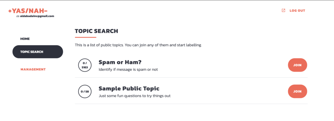Click the orange underline below the heading
The image size is (334, 121).
tap(86, 38)
